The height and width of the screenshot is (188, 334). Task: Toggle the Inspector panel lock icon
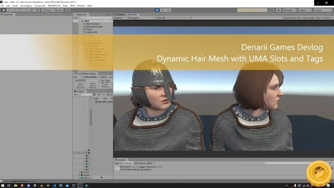coord(67,15)
